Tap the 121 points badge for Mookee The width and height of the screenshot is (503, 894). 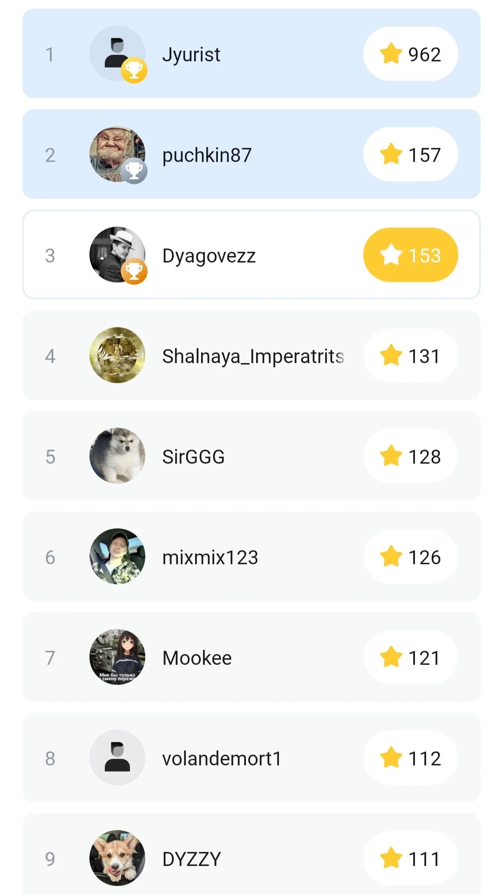[411, 657]
